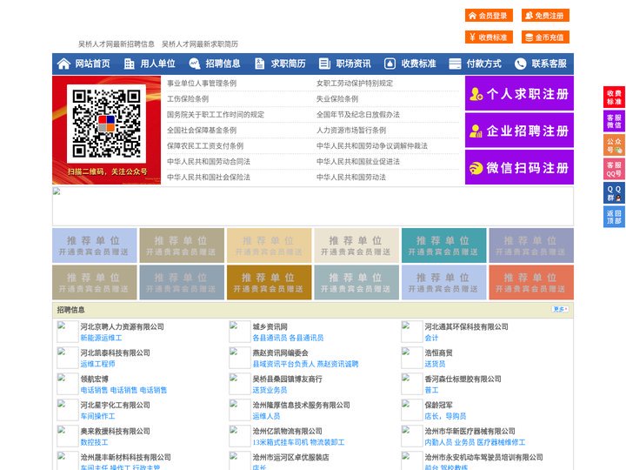Open job 运维工程师

pyautogui.click(x=97, y=364)
